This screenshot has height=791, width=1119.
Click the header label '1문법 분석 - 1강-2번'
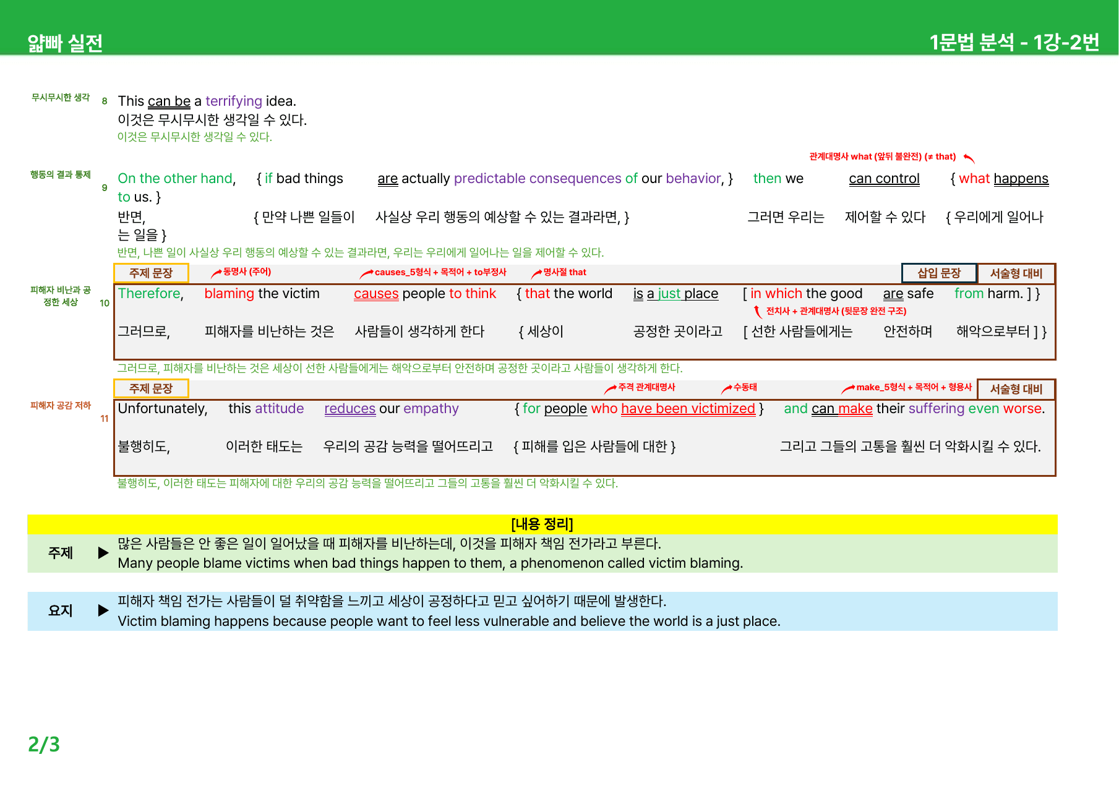click(x=1014, y=42)
